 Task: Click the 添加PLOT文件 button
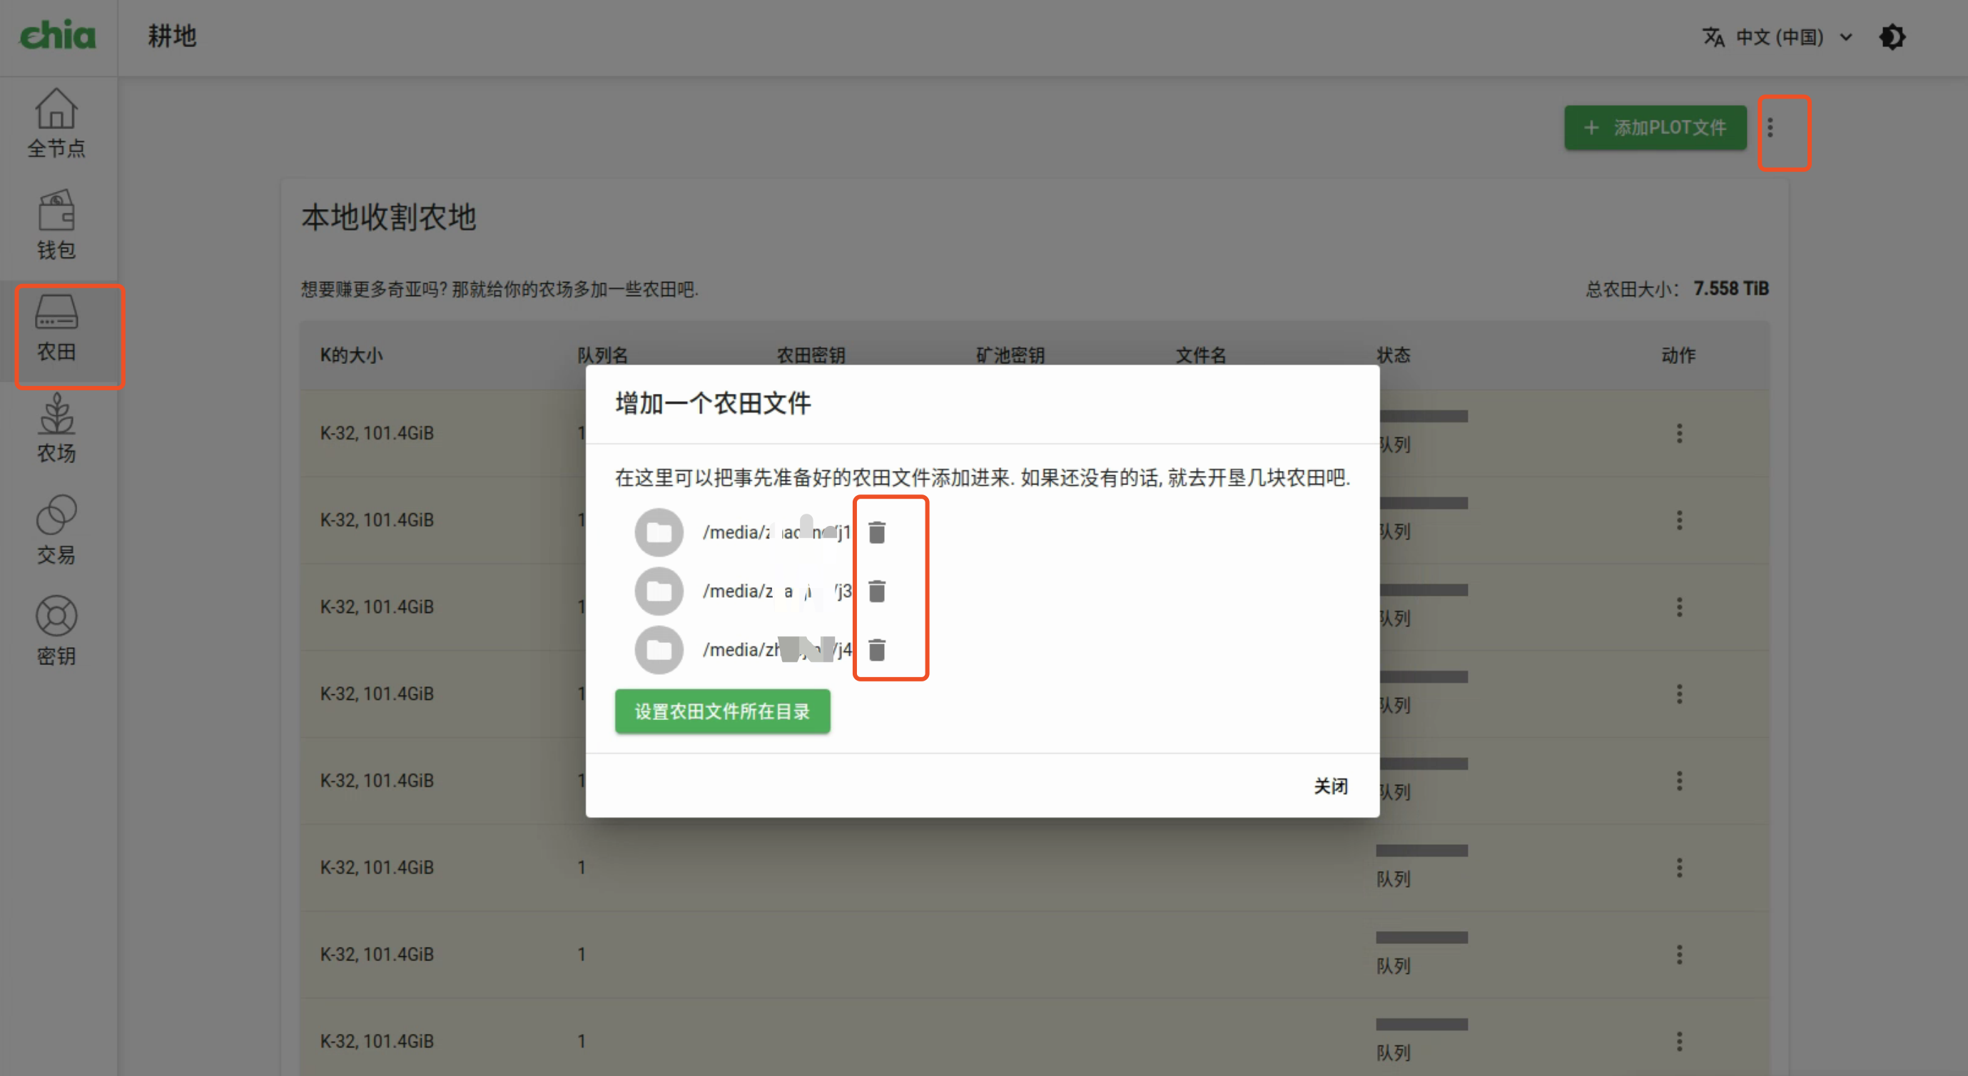(x=1655, y=128)
